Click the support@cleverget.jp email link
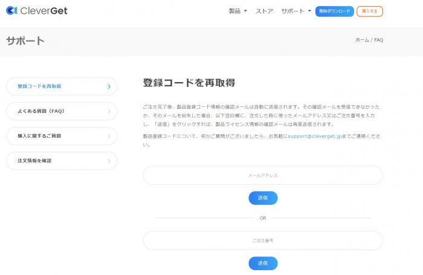The height and width of the screenshot is (275, 423). click(315, 136)
